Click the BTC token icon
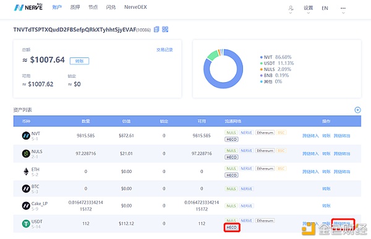Screen dimensions: 371x239 coord(26,188)
